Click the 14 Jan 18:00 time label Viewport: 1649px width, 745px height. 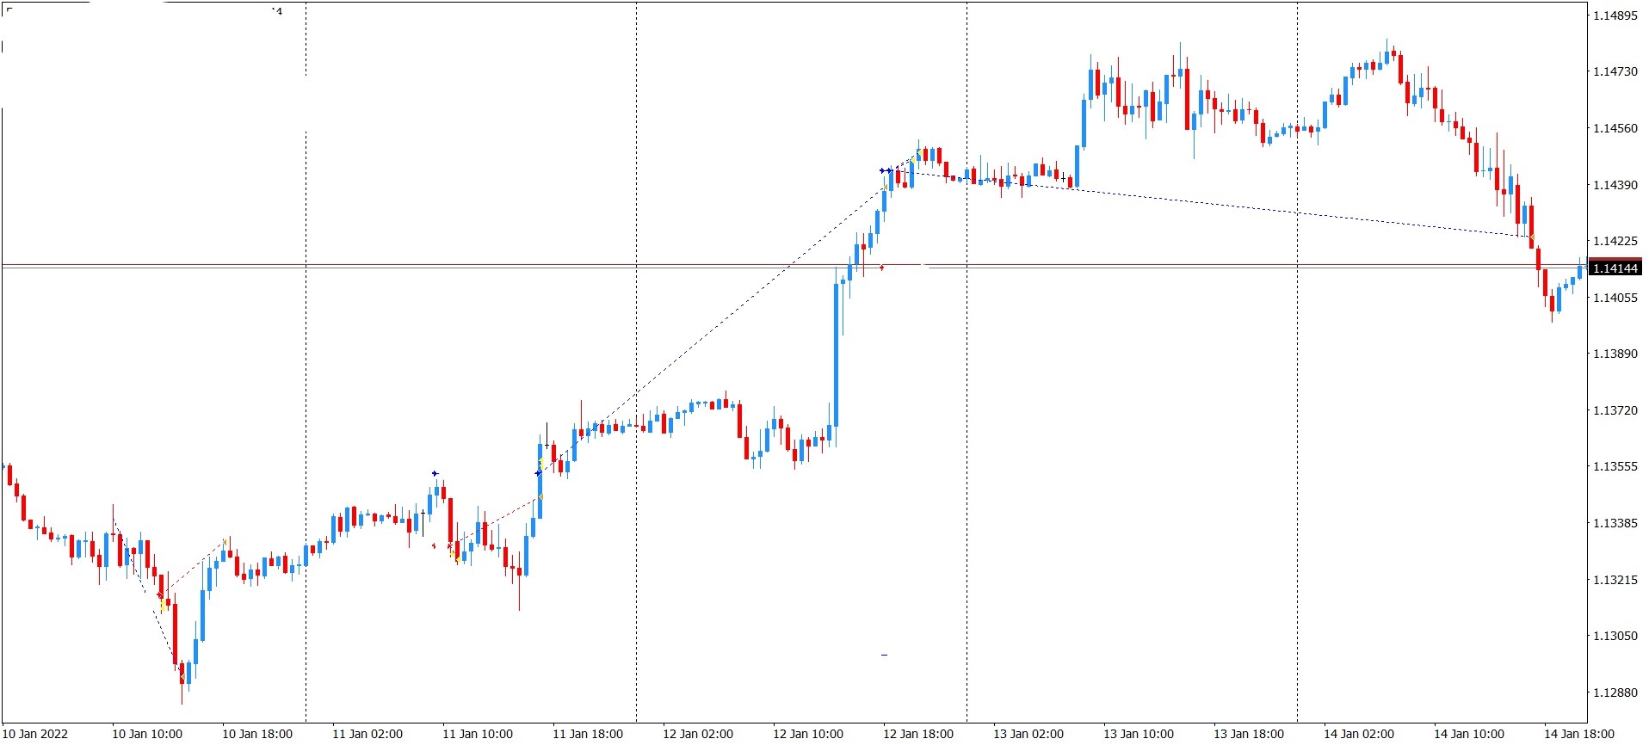(x=1579, y=734)
